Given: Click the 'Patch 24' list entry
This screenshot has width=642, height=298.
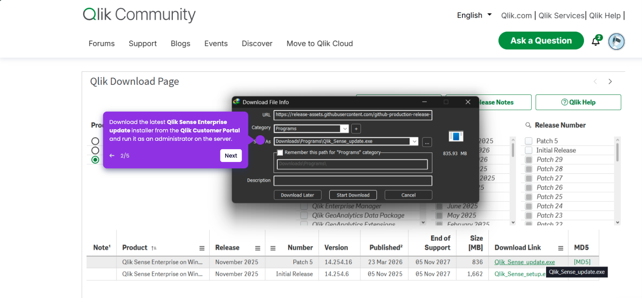Looking at the screenshot, I should pyautogui.click(x=550, y=206).
